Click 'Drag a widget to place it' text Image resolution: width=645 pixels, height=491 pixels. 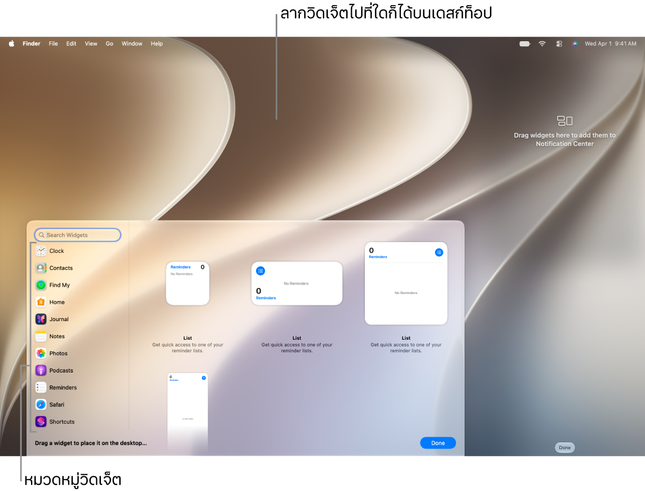91,443
